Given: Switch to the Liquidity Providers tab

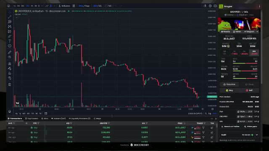Looking at the screenshot, I should coord(79,118).
